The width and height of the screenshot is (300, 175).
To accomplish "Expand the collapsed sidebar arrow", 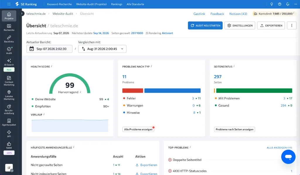I will 22,13.
